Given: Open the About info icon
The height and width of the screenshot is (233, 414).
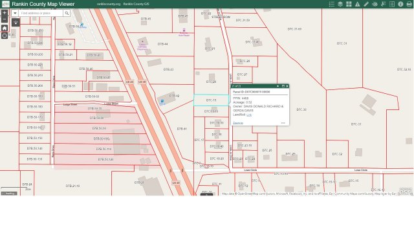Looking at the screenshot, I should (x=400, y=4).
